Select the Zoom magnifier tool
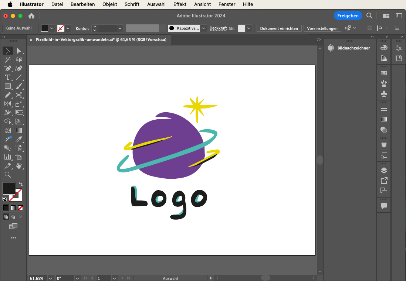 click(7, 175)
